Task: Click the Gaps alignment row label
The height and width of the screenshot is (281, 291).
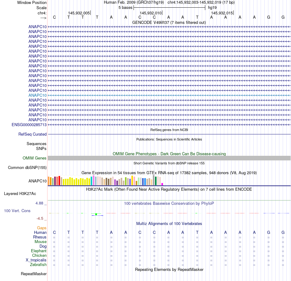Action: point(42,228)
